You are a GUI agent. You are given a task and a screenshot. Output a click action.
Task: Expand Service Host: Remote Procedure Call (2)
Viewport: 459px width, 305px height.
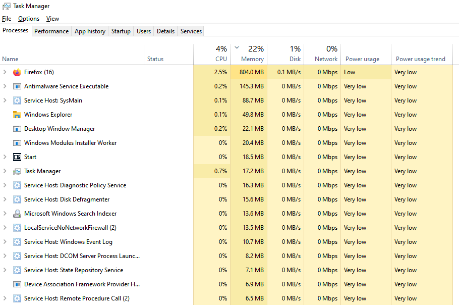coord(5,298)
